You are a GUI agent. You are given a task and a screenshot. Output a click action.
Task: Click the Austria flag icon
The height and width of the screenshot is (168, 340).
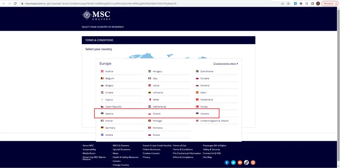pyautogui.click(x=102, y=71)
